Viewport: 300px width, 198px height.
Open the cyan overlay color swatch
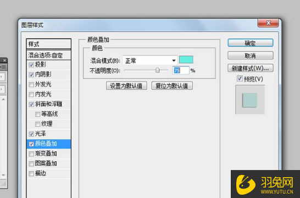(x=186, y=60)
